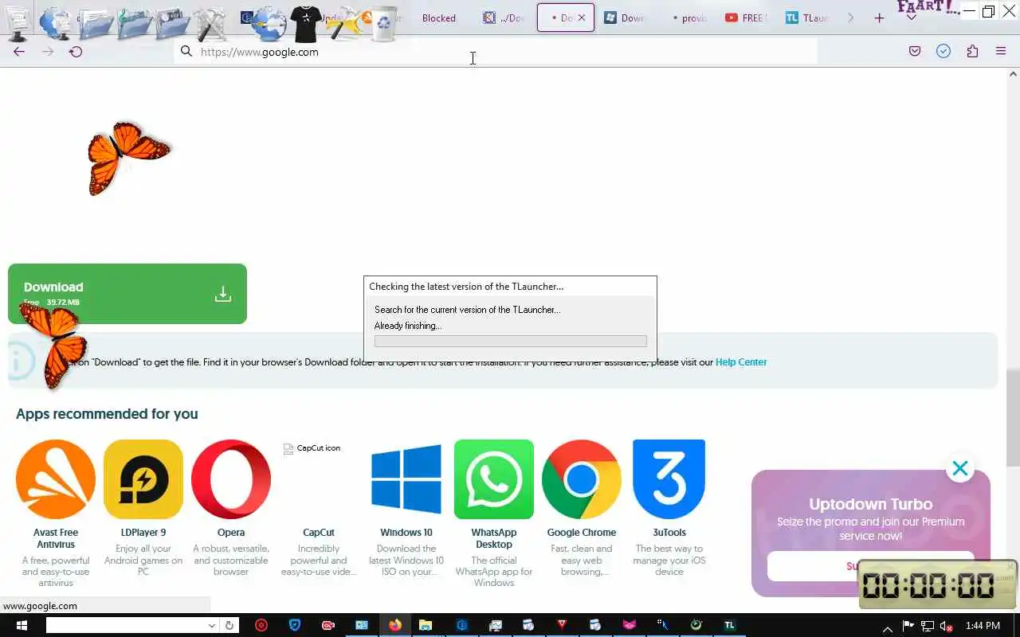This screenshot has width=1020, height=637.
Task: Click the Google Chrome title text
Action: coord(582,533)
